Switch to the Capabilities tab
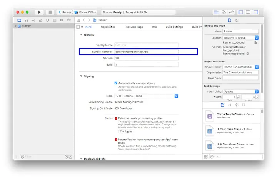 (x=108, y=27)
